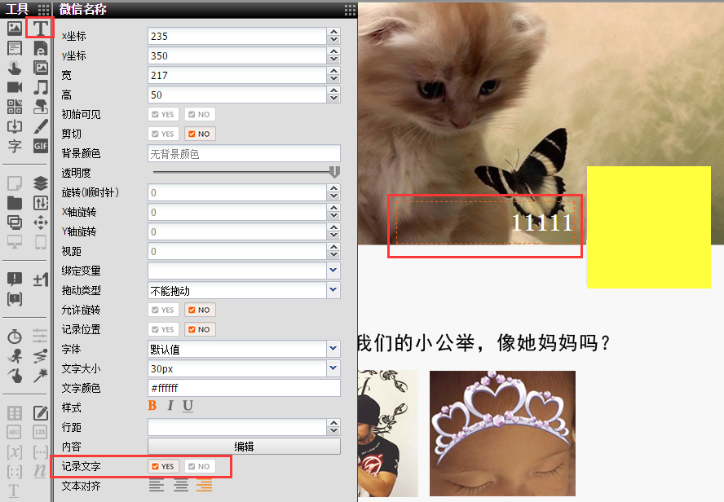Click the 微信名称 panel grip handle
Viewport: 724px width, 502px height.
[x=350, y=10]
